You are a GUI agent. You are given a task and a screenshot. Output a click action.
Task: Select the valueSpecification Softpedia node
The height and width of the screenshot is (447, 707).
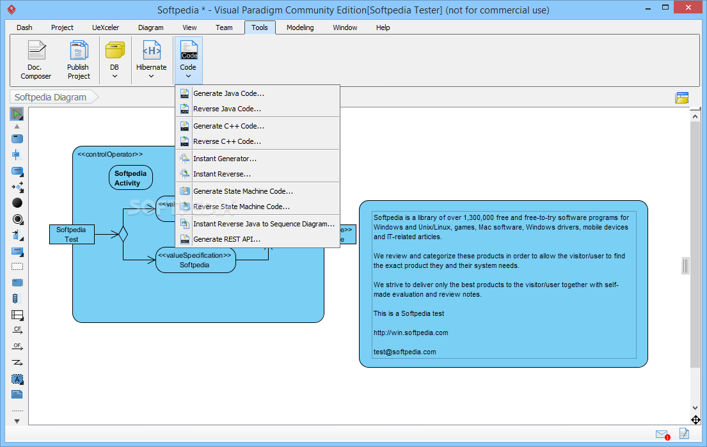195,260
